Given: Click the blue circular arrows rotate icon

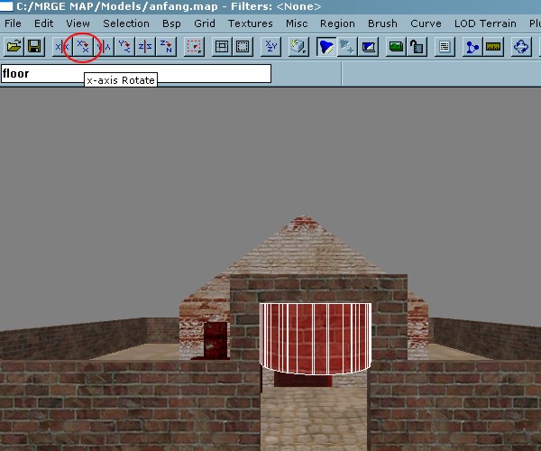Looking at the screenshot, I should [x=521, y=46].
